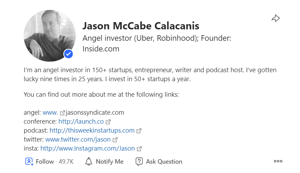Click the share arrow icon
Screen dimensions: 300x173
click(x=275, y=18)
